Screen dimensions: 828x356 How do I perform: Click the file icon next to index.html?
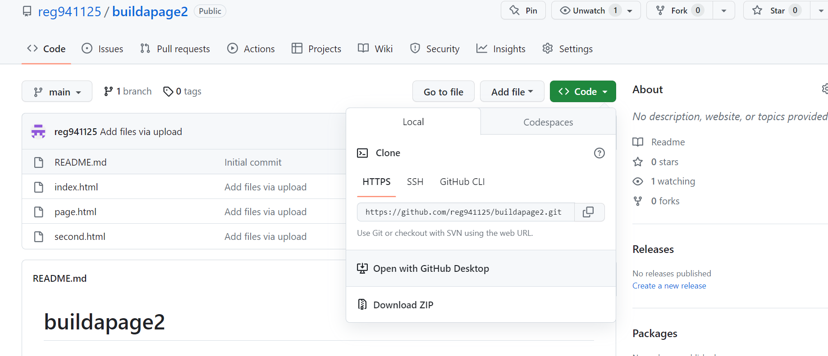click(39, 187)
